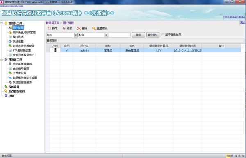Click the Access app icon in title bar

pos(2,2)
